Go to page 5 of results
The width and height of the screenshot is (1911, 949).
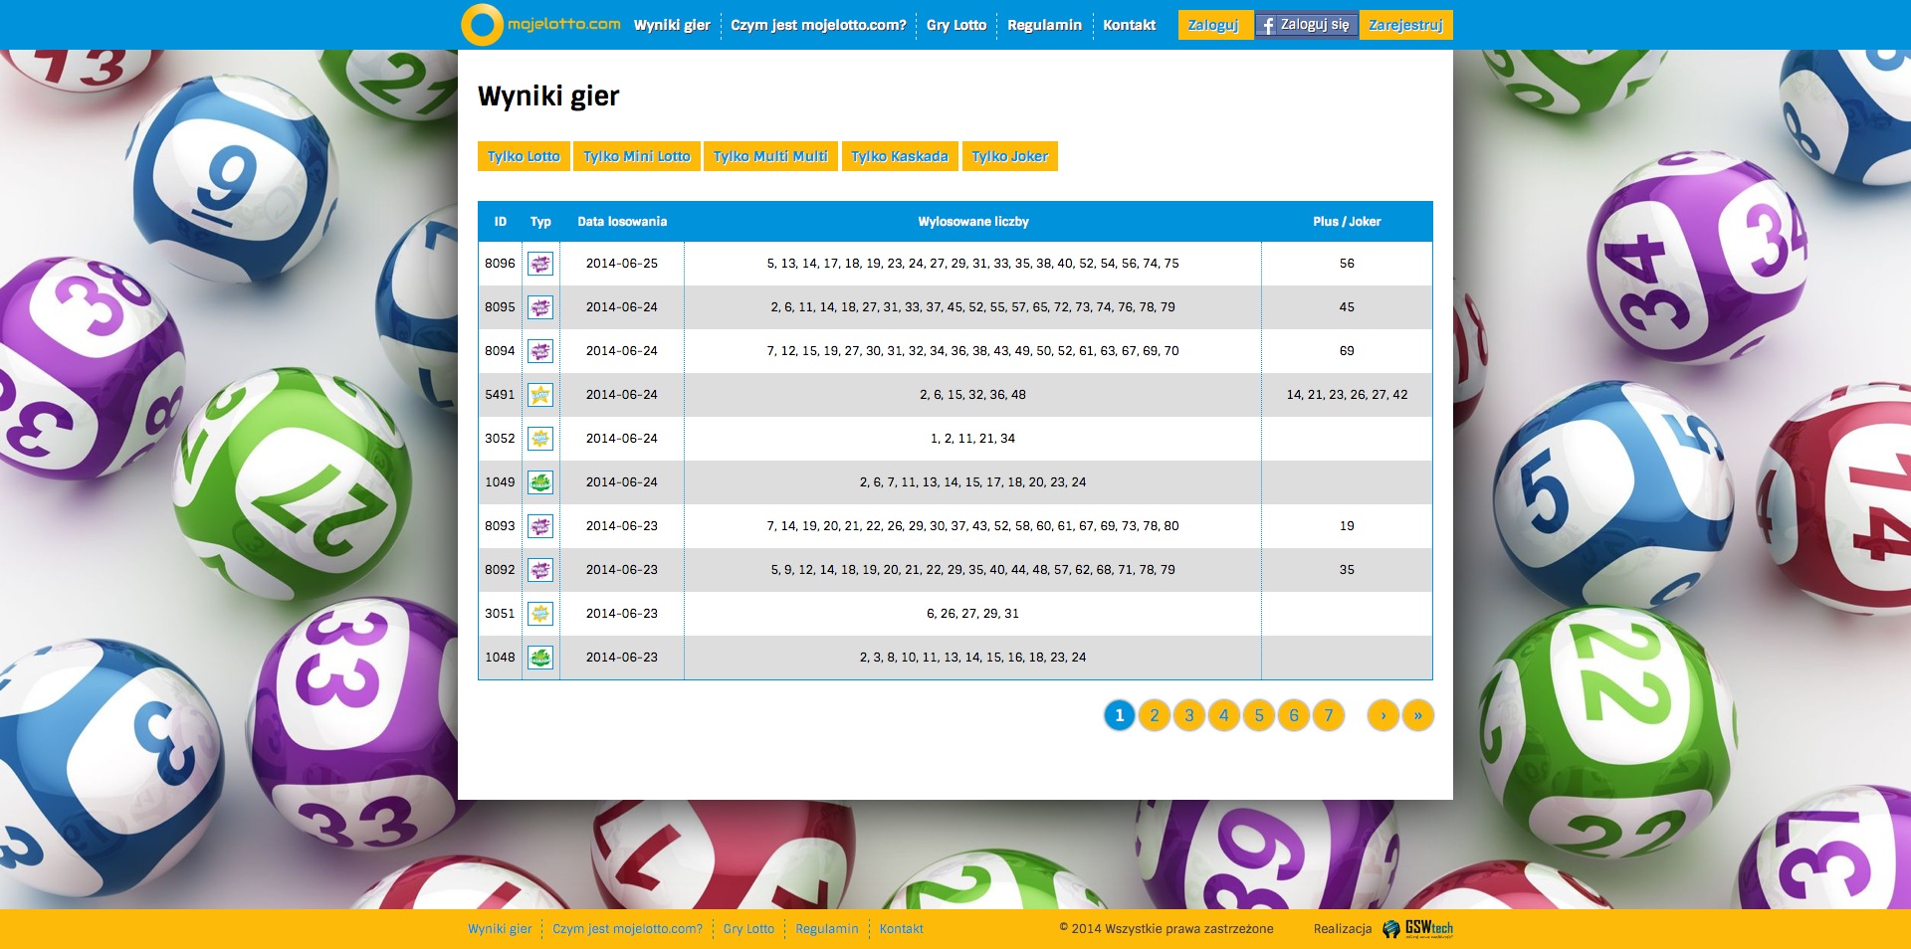point(1259,715)
